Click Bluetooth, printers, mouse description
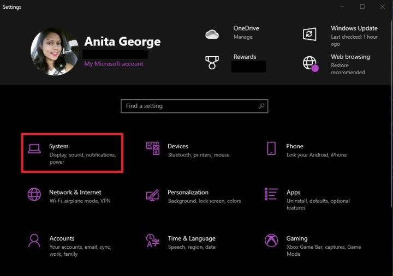393x276 pixels. tap(199, 155)
